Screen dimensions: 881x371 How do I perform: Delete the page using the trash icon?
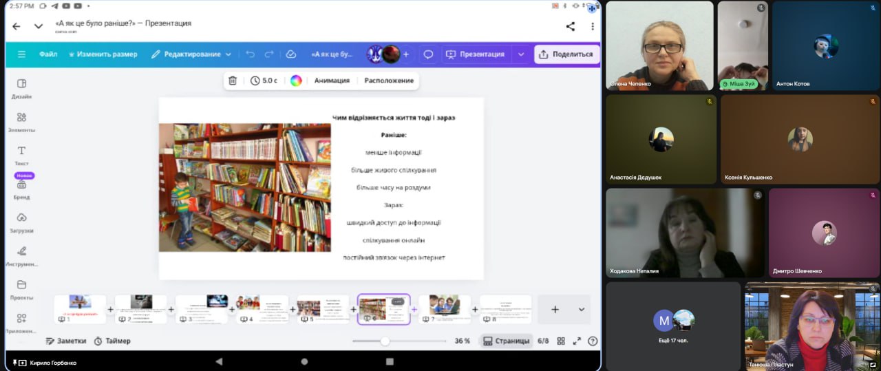(x=233, y=81)
